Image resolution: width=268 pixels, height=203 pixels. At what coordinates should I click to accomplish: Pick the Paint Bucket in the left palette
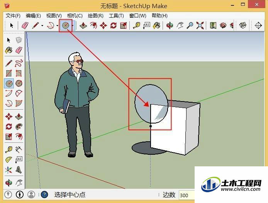(x=8, y=50)
